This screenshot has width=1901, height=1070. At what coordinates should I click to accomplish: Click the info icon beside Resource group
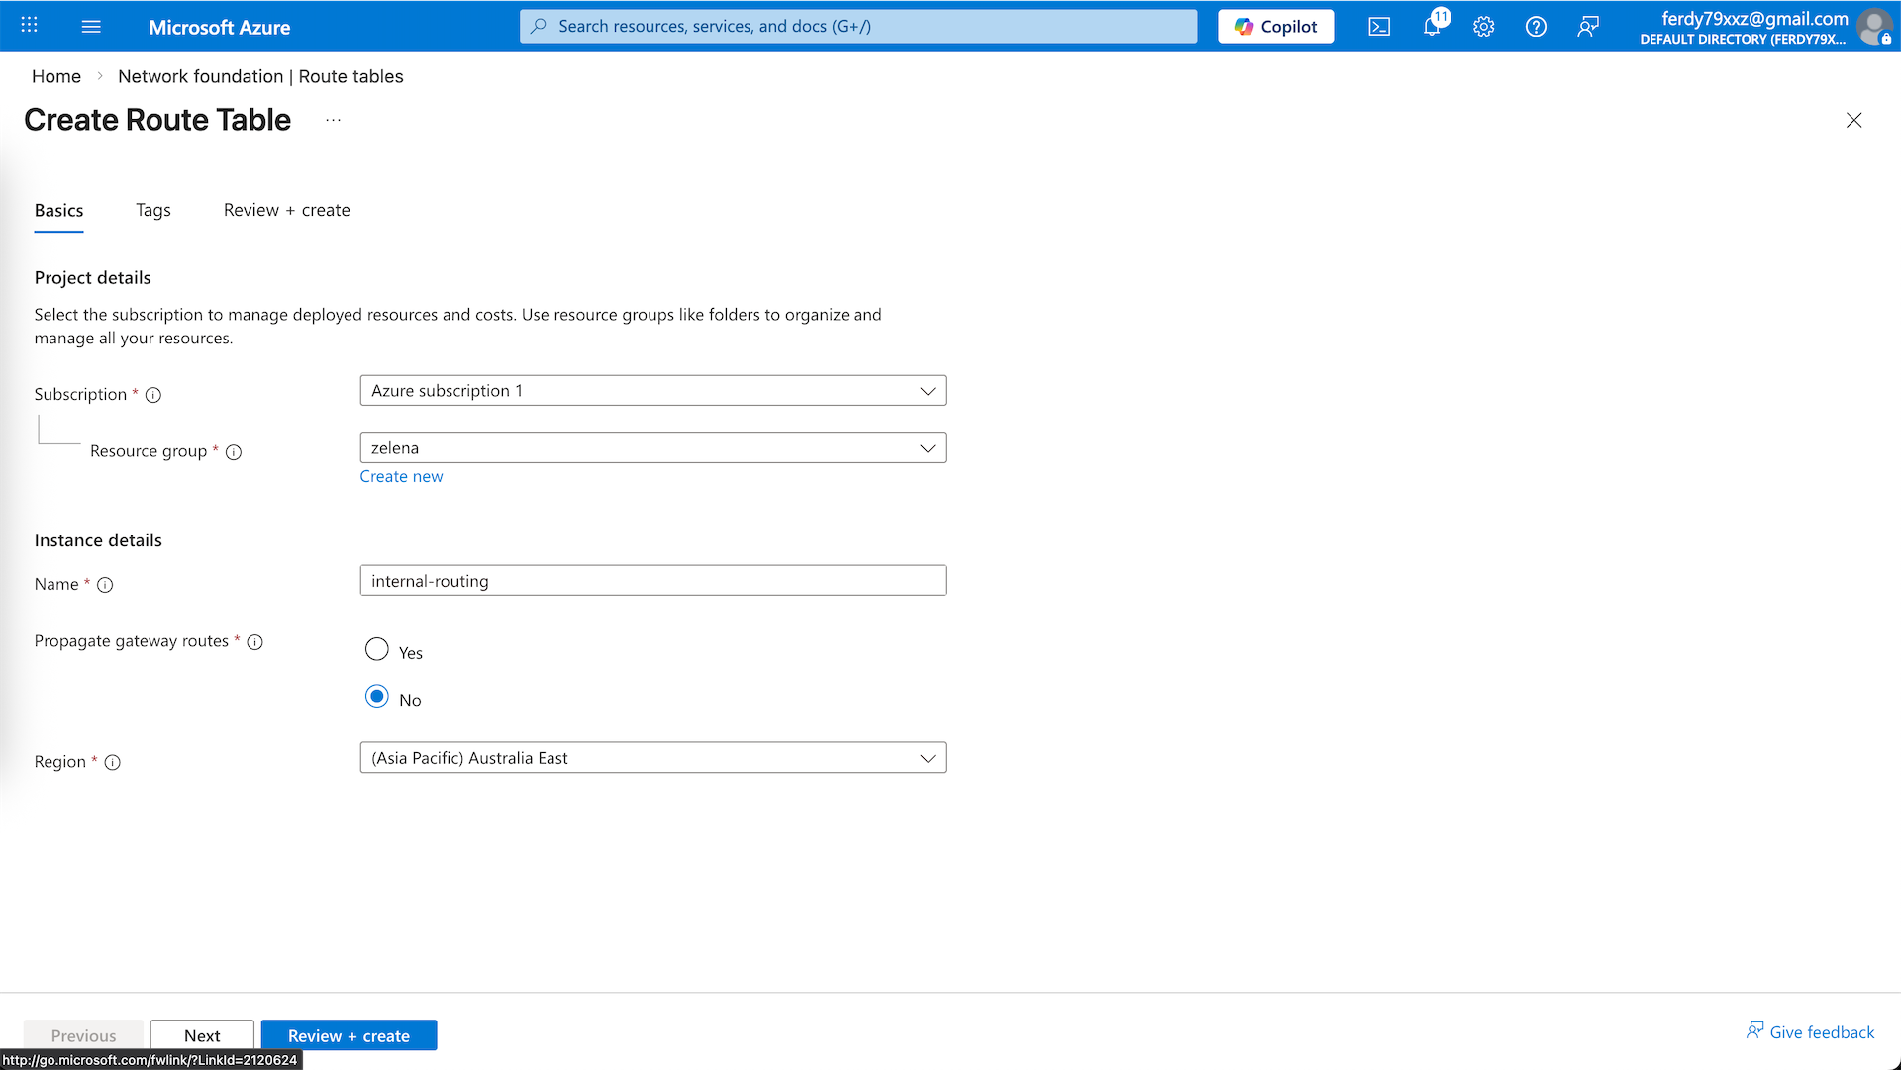pos(234,452)
